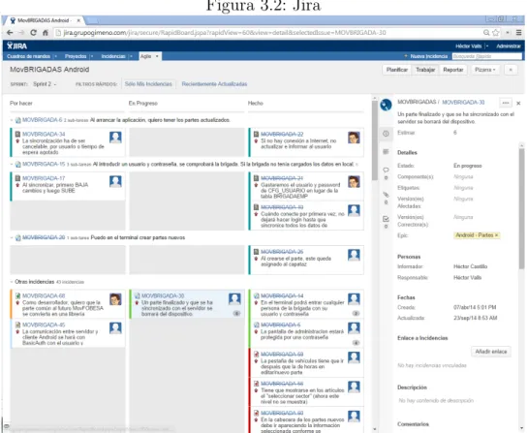Open Incidencias dropdown arrow
This screenshot has height=433, width=527.
tap(131, 56)
